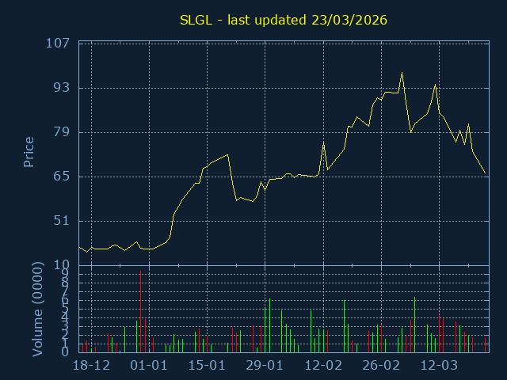Select the 18-12 date tick label
This screenshot has height=380, width=507.
(91, 365)
